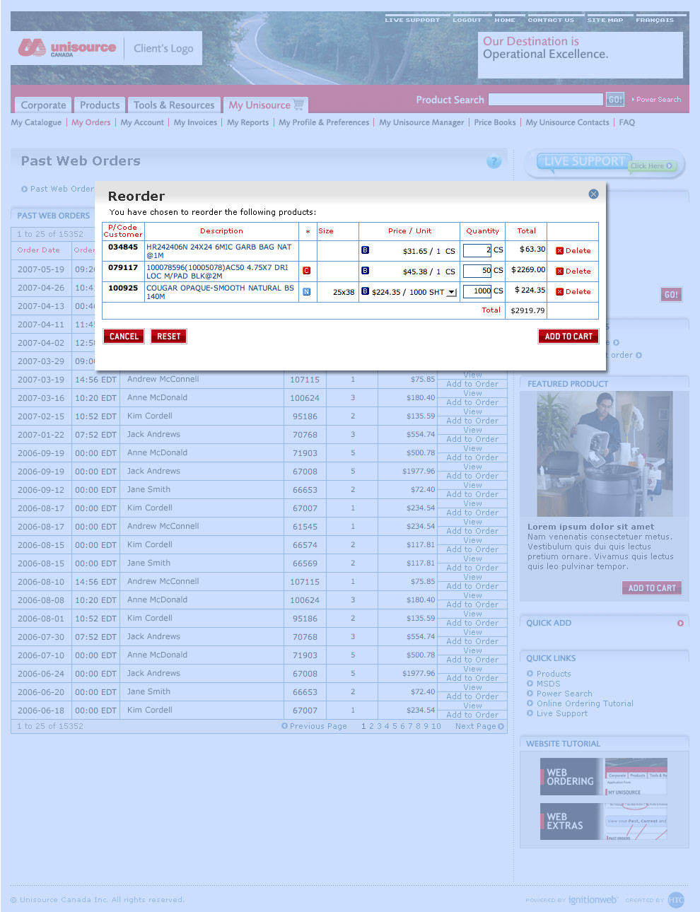Click the blue B icon in the 100925 row

tap(365, 291)
